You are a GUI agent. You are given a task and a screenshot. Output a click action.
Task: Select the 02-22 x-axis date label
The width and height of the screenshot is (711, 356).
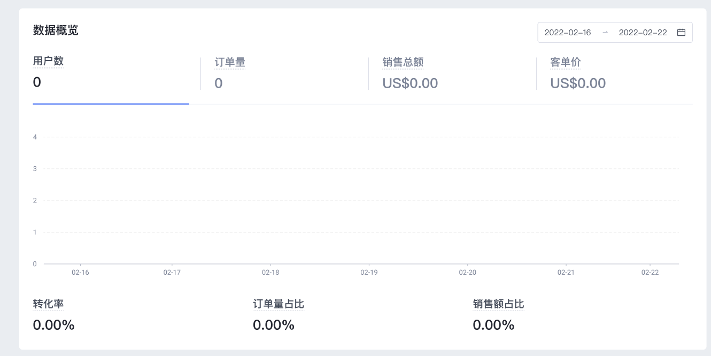(x=650, y=273)
